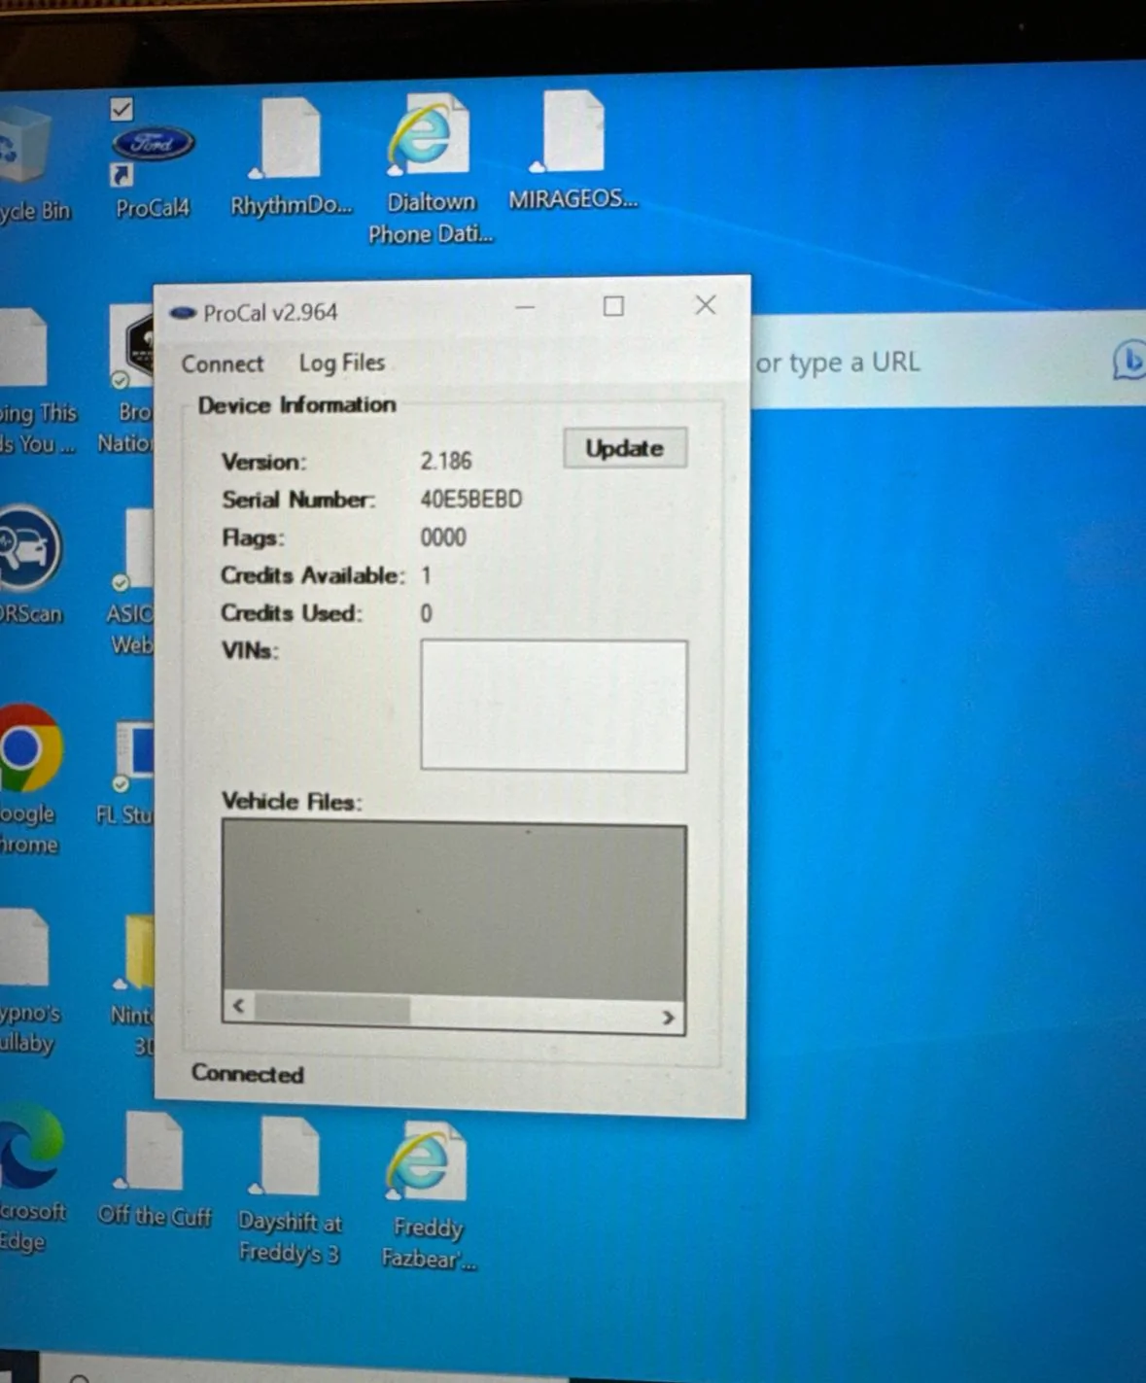Screen dimensions: 1146x1383
Task: Click the Ford logo in the ProCal title bar
Action: (x=183, y=313)
